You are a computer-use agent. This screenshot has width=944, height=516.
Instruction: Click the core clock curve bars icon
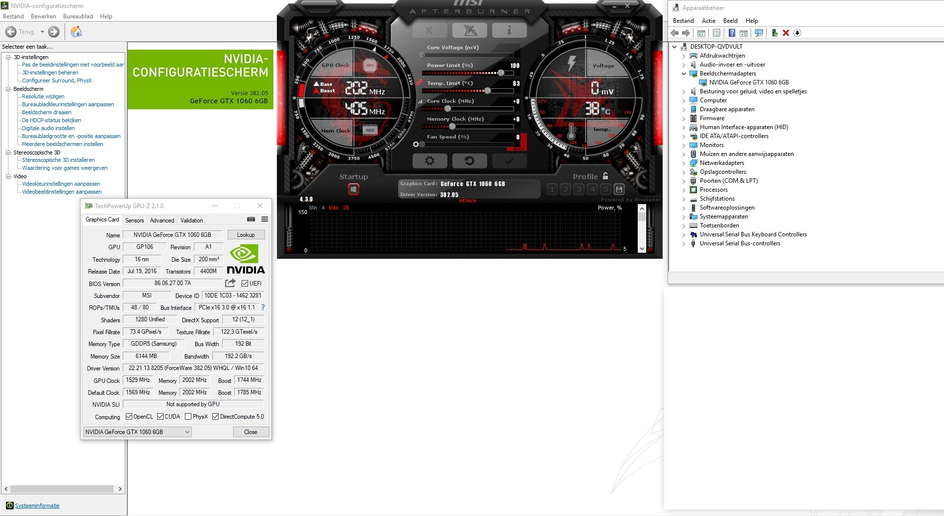(x=420, y=101)
